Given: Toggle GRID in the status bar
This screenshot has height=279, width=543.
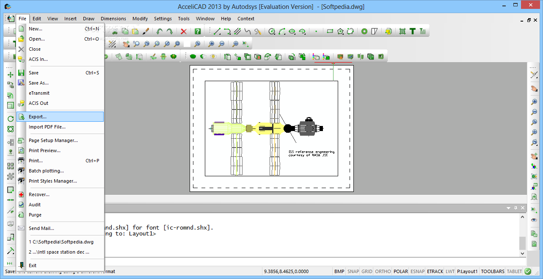Looking at the screenshot, I should click(367, 271).
